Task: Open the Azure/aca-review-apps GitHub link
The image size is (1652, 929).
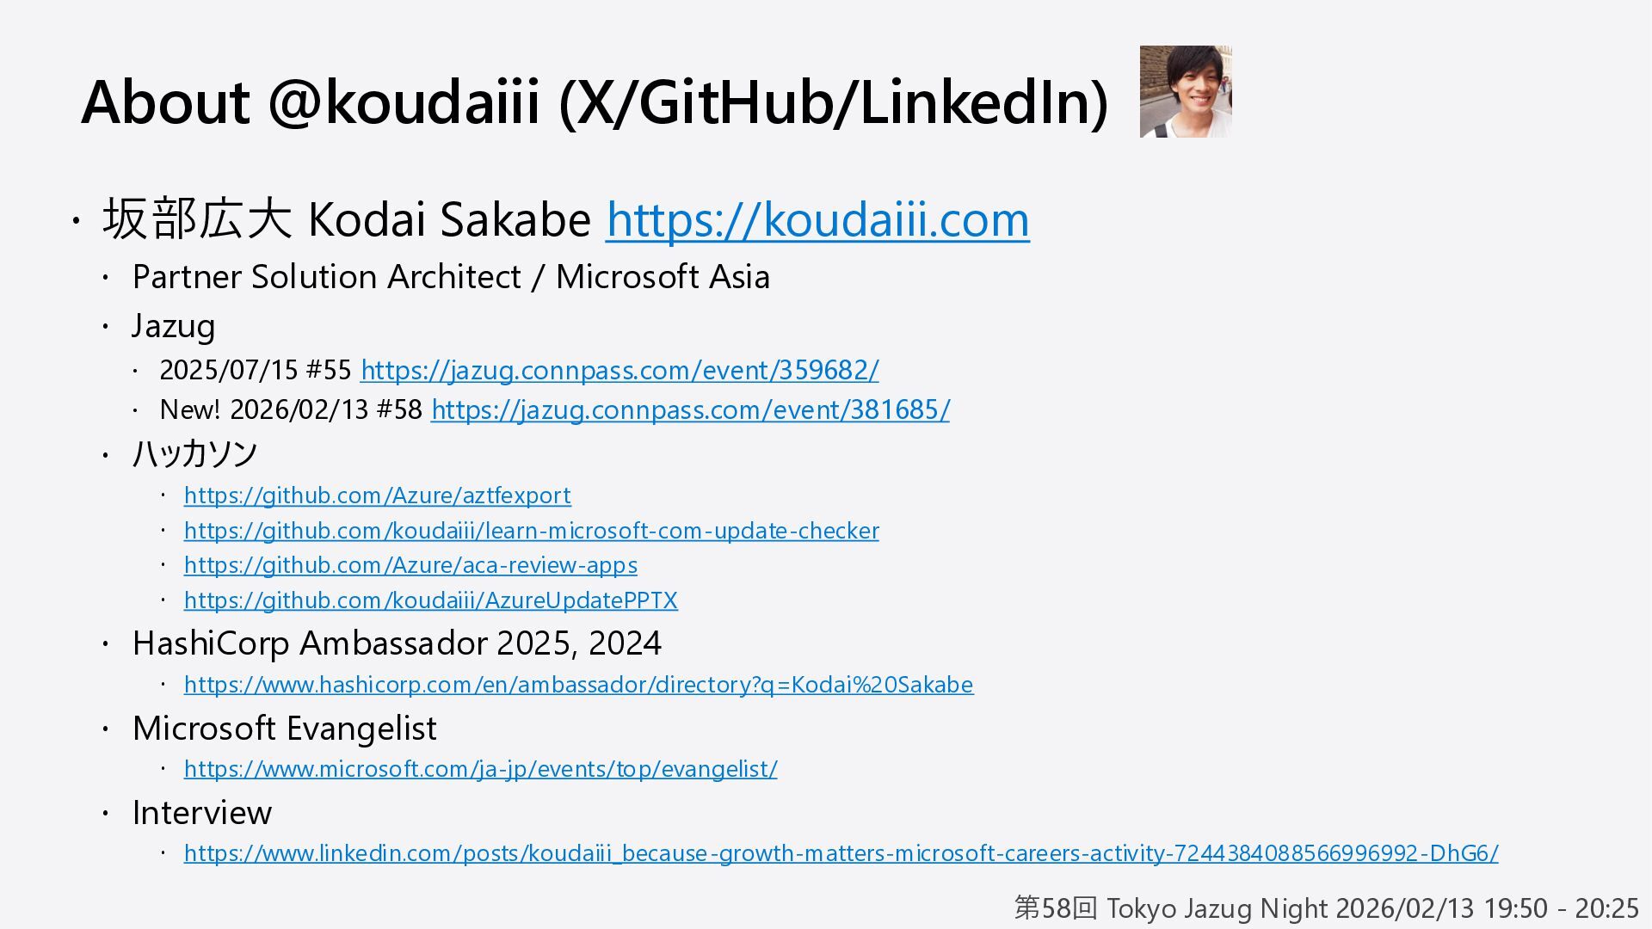Action: [x=410, y=565]
